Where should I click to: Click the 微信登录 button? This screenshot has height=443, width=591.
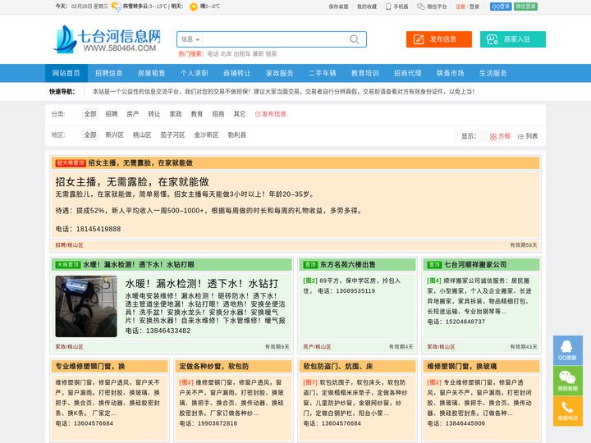point(525,7)
